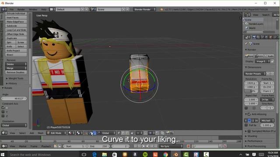Image resolution: width=280 pixels, height=157 pixels.
Task: Jump to first frame in timeline
Action: click(135, 146)
